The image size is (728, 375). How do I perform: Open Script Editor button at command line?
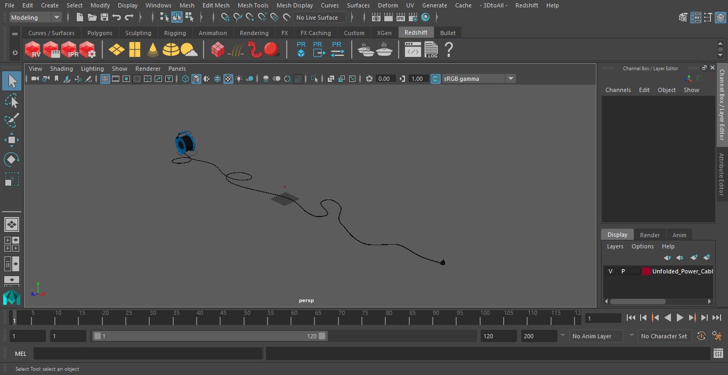point(718,353)
